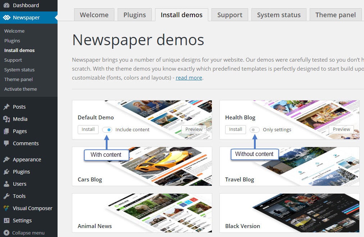
Task: Switch to the Plugins tab
Action: pyautogui.click(x=135, y=15)
